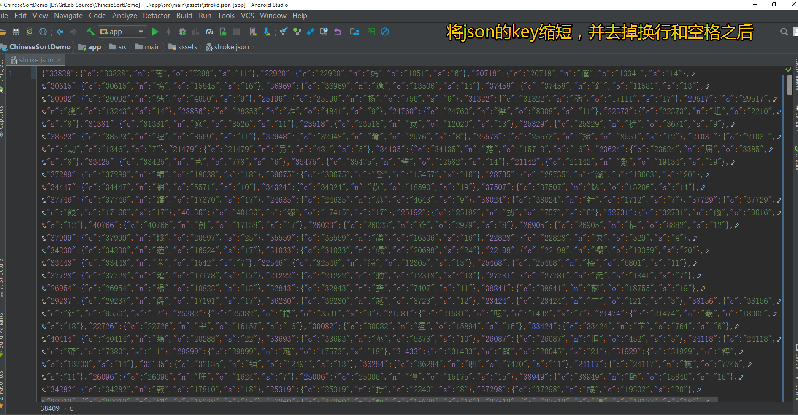Click line number 1 in the gutter

coord(11,74)
